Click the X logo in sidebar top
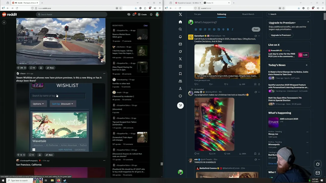This screenshot has height=183, width=326. click(x=180, y=14)
